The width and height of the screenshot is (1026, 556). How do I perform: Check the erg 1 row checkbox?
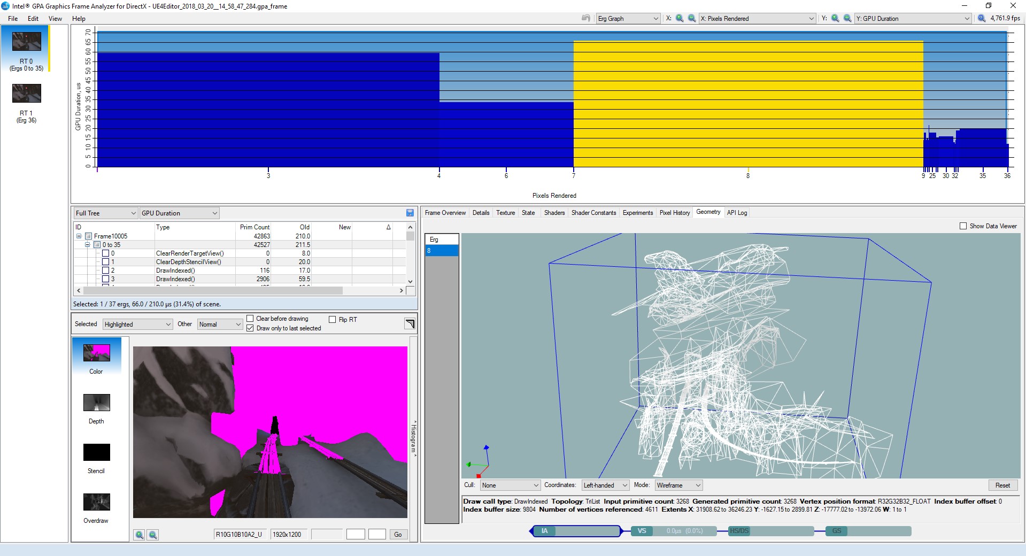(105, 262)
